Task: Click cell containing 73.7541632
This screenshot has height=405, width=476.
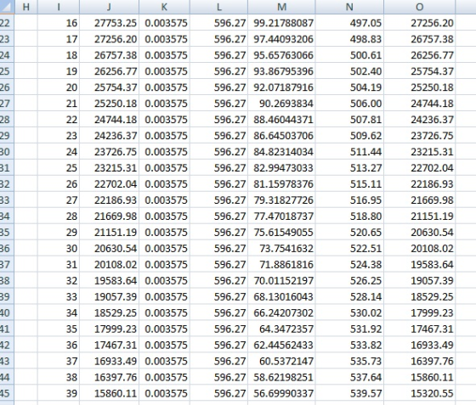Action: 281,248
